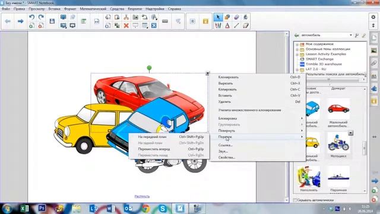This screenshot has width=380, height=214.
Task: Select 'Переместить вперед' in the submenu
Action: 169,149
